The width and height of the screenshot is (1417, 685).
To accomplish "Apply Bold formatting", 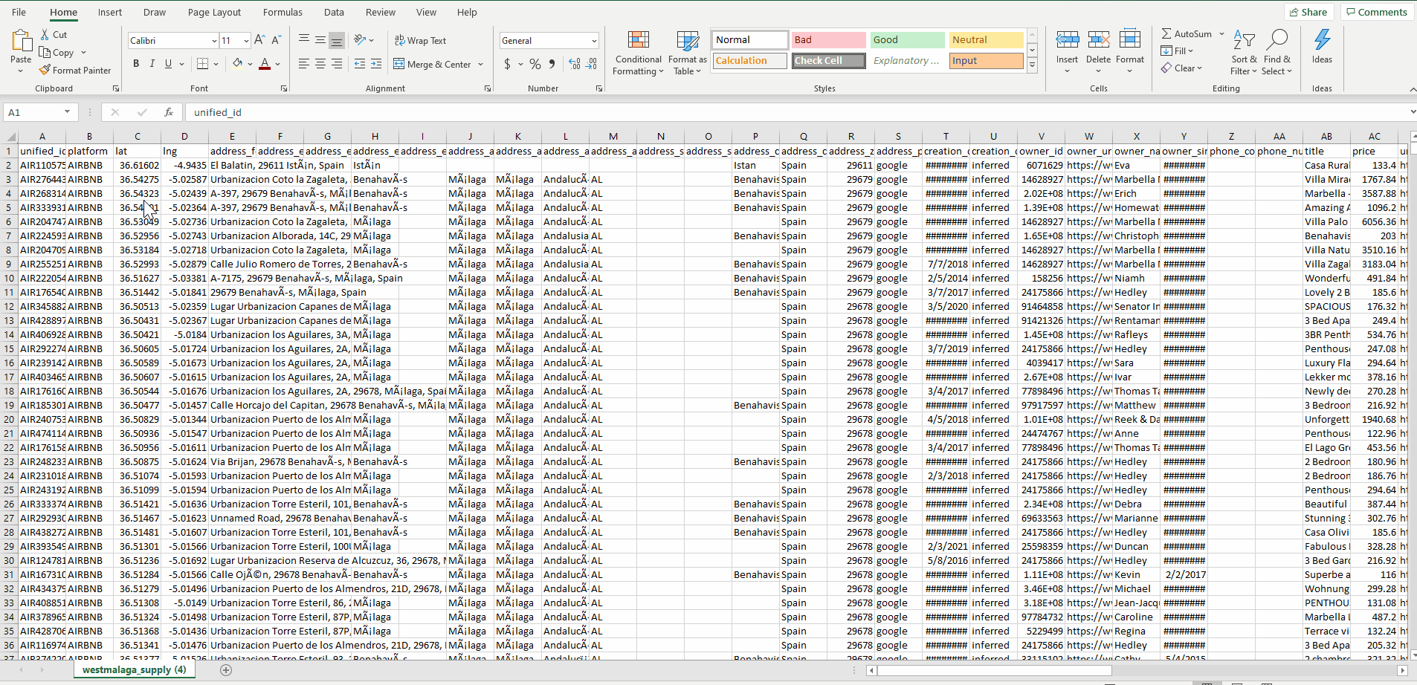I will click(136, 64).
